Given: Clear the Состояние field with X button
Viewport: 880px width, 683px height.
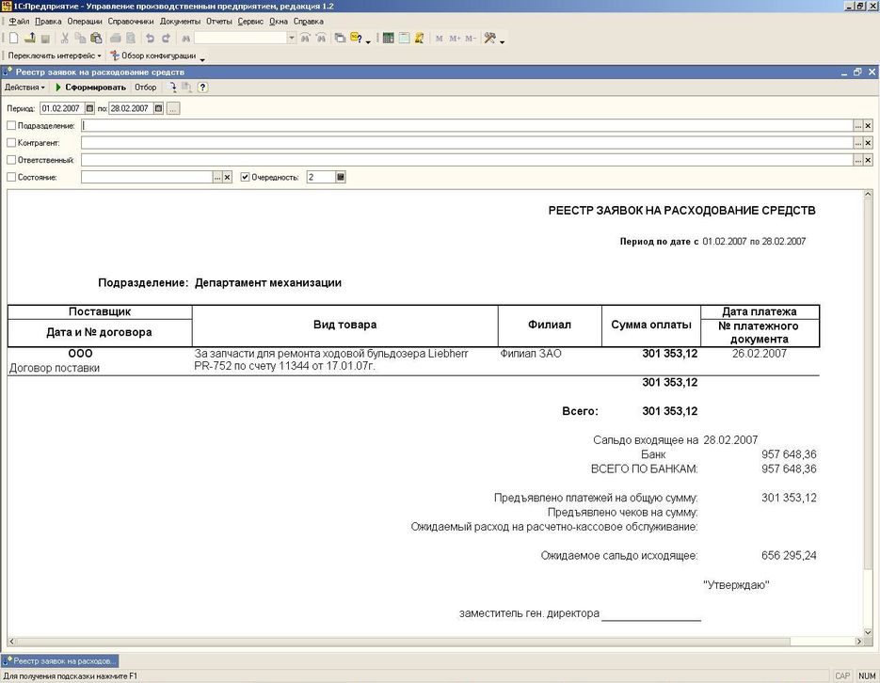Looking at the screenshot, I should pos(228,177).
